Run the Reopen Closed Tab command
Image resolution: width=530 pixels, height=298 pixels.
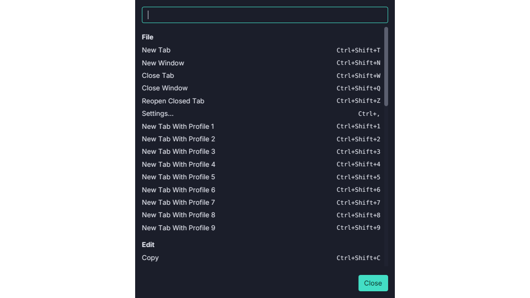(261, 101)
